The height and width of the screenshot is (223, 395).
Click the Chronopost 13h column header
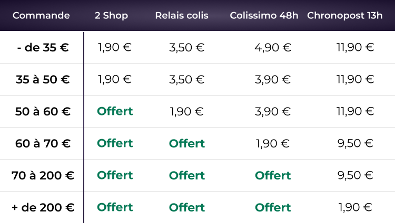point(344,15)
